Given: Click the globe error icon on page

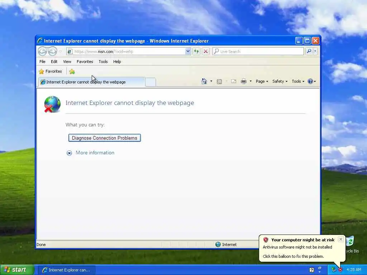Looking at the screenshot, I should tap(52, 104).
